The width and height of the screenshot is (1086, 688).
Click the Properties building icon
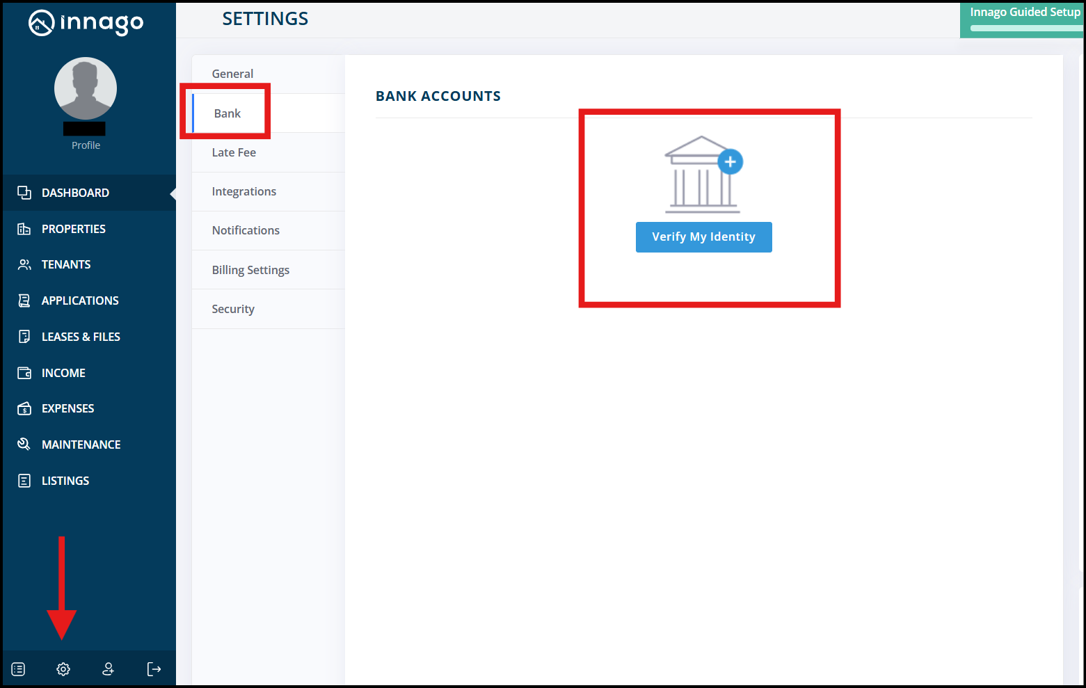pyautogui.click(x=24, y=229)
